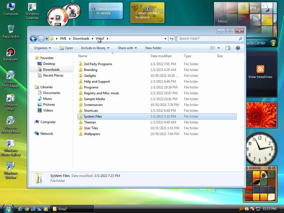284x213 pixels.
Task: Sort by Date modified column
Action: [161, 56]
